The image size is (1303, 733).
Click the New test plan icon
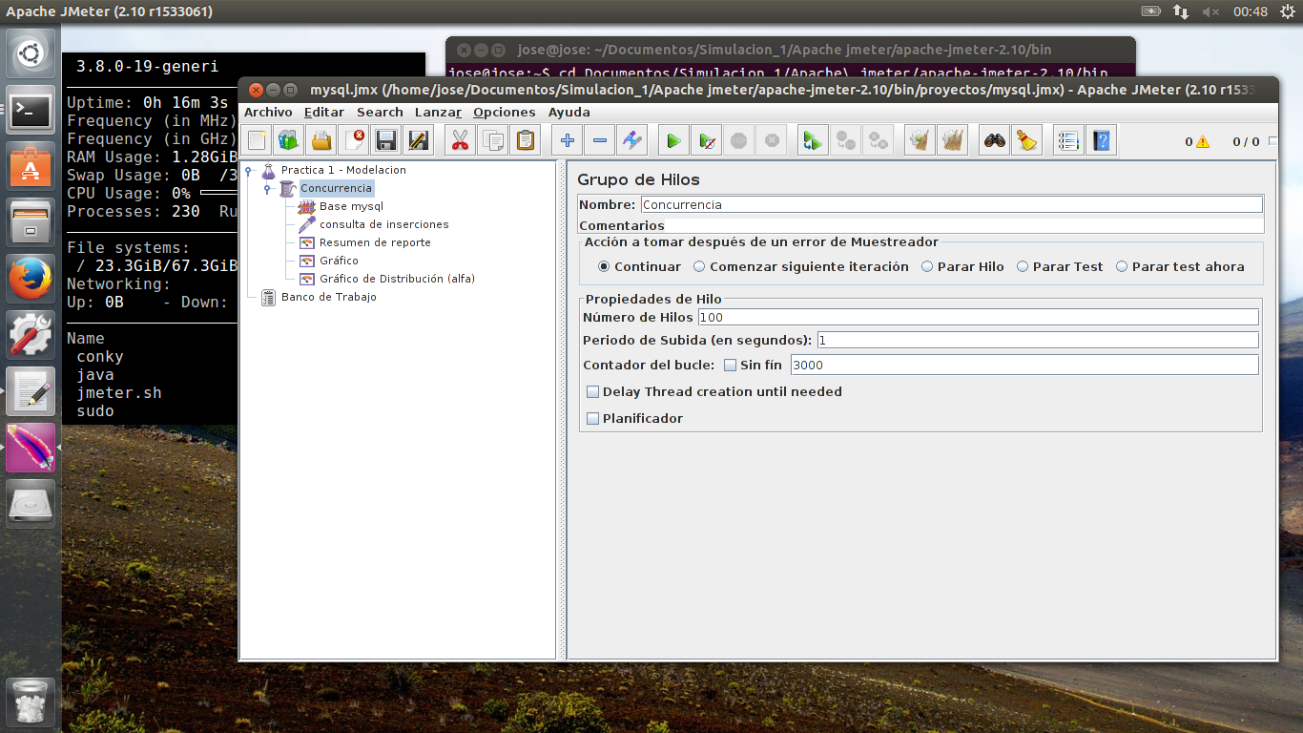[x=256, y=141]
